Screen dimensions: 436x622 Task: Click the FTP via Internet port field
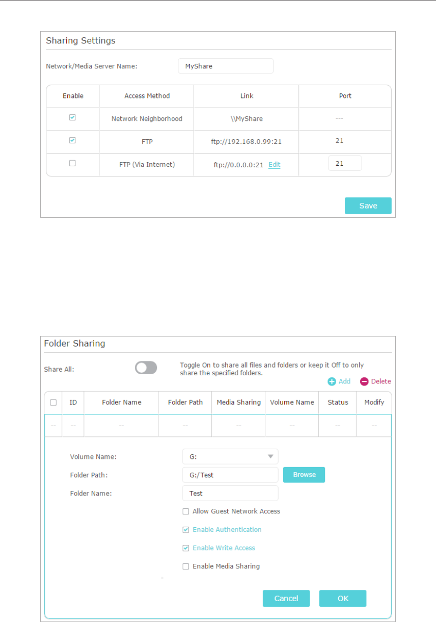pos(345,163)
